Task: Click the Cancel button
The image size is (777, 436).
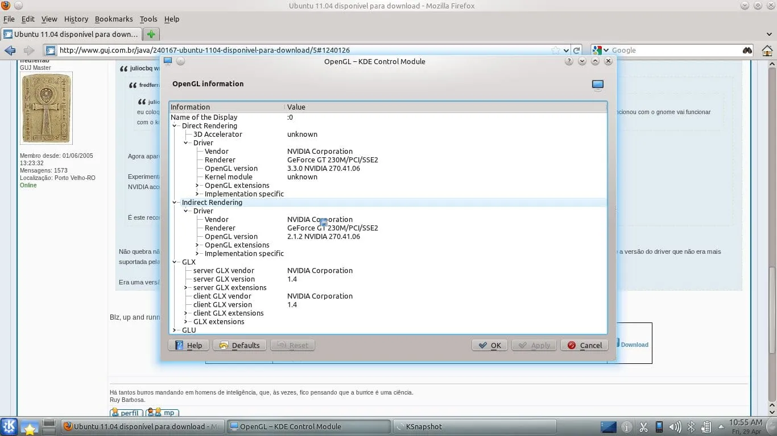Action: tap(584, 345)
